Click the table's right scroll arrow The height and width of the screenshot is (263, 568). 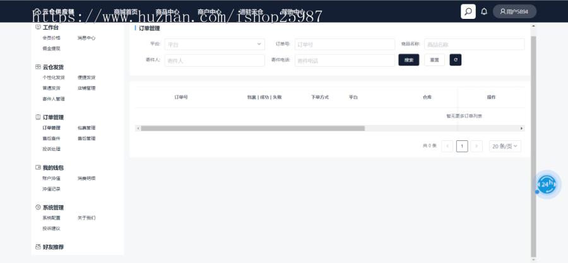522,128
